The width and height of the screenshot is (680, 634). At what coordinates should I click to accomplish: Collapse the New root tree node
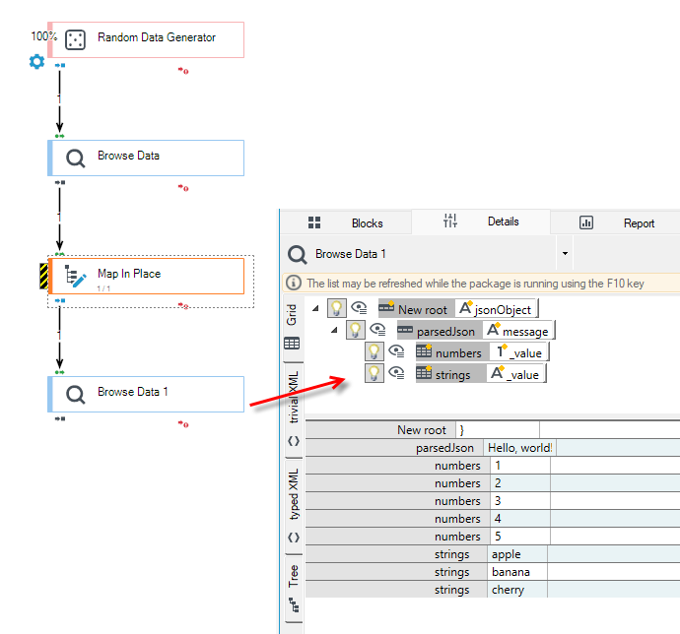coord(315,308)
